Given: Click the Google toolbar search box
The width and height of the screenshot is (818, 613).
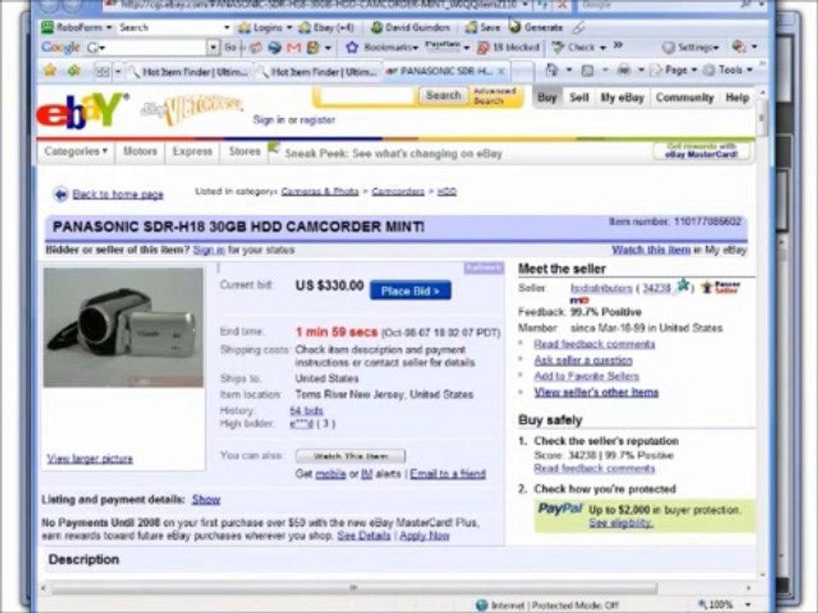Looking at the screenshot, I should [x=147, y=48].
